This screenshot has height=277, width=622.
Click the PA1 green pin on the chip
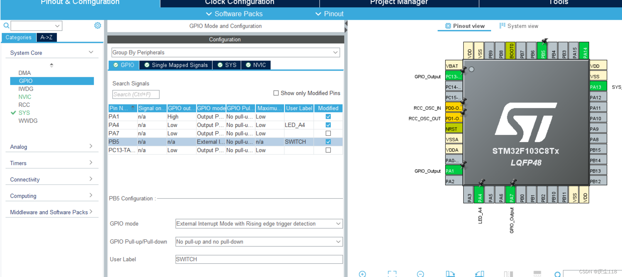(x=453, y=171)
